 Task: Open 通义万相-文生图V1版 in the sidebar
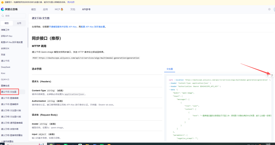click(x=11, y=117)
